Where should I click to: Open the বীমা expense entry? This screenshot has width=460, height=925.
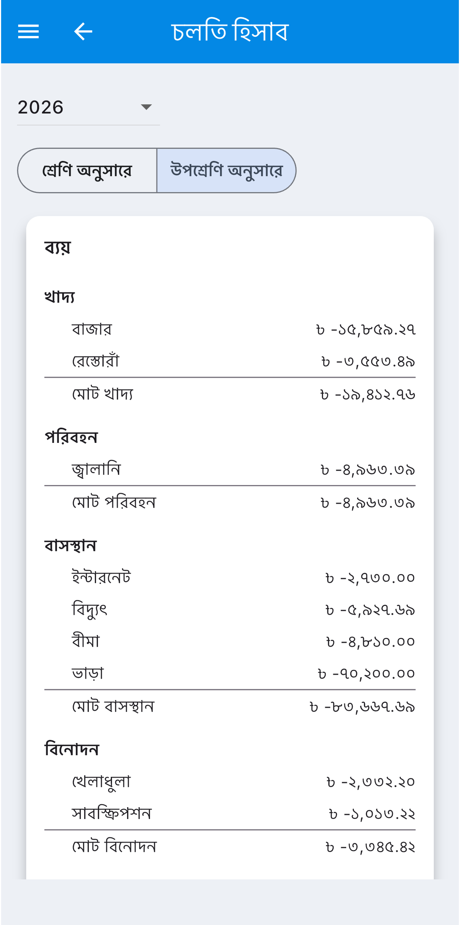[230, 641]
